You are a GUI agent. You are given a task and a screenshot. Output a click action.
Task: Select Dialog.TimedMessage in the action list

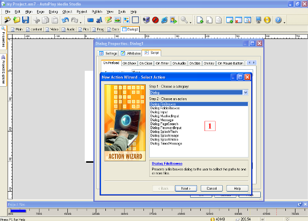pos(166,143)
